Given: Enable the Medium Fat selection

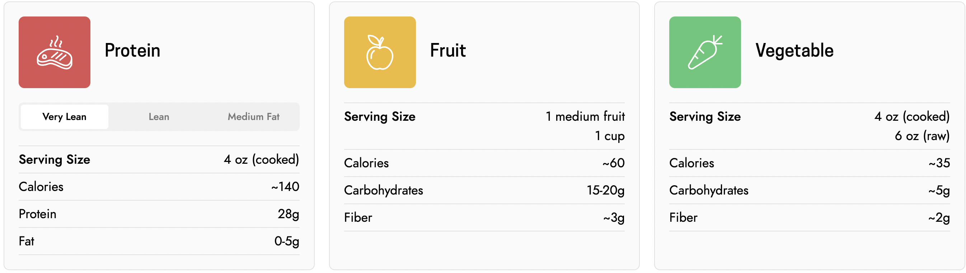Looking at the screenshot, I should 253,116.
